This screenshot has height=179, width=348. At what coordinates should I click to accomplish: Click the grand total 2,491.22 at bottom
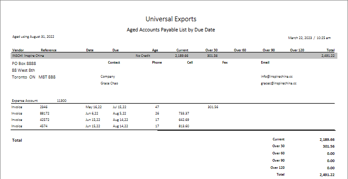(x=327, y=174)
